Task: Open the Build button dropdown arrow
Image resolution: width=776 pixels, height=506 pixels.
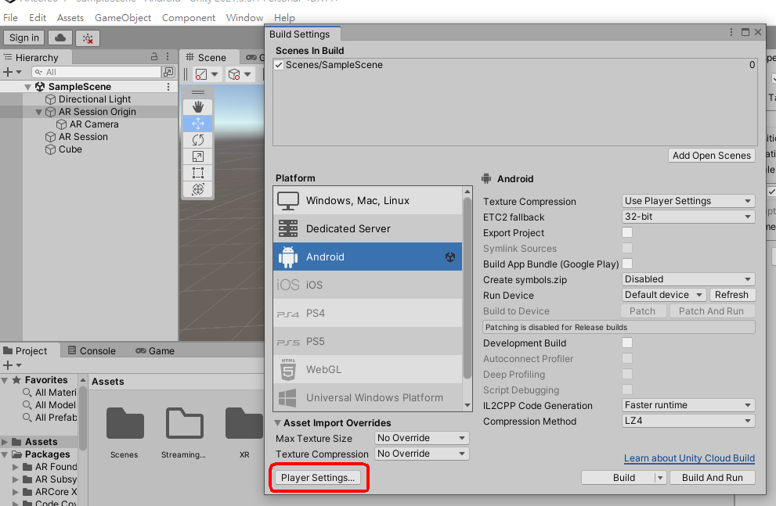Action: tap(660, 478)
